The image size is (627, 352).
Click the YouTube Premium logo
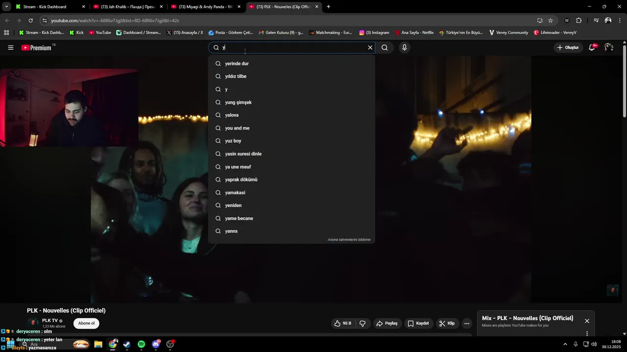tap(38, 47)
